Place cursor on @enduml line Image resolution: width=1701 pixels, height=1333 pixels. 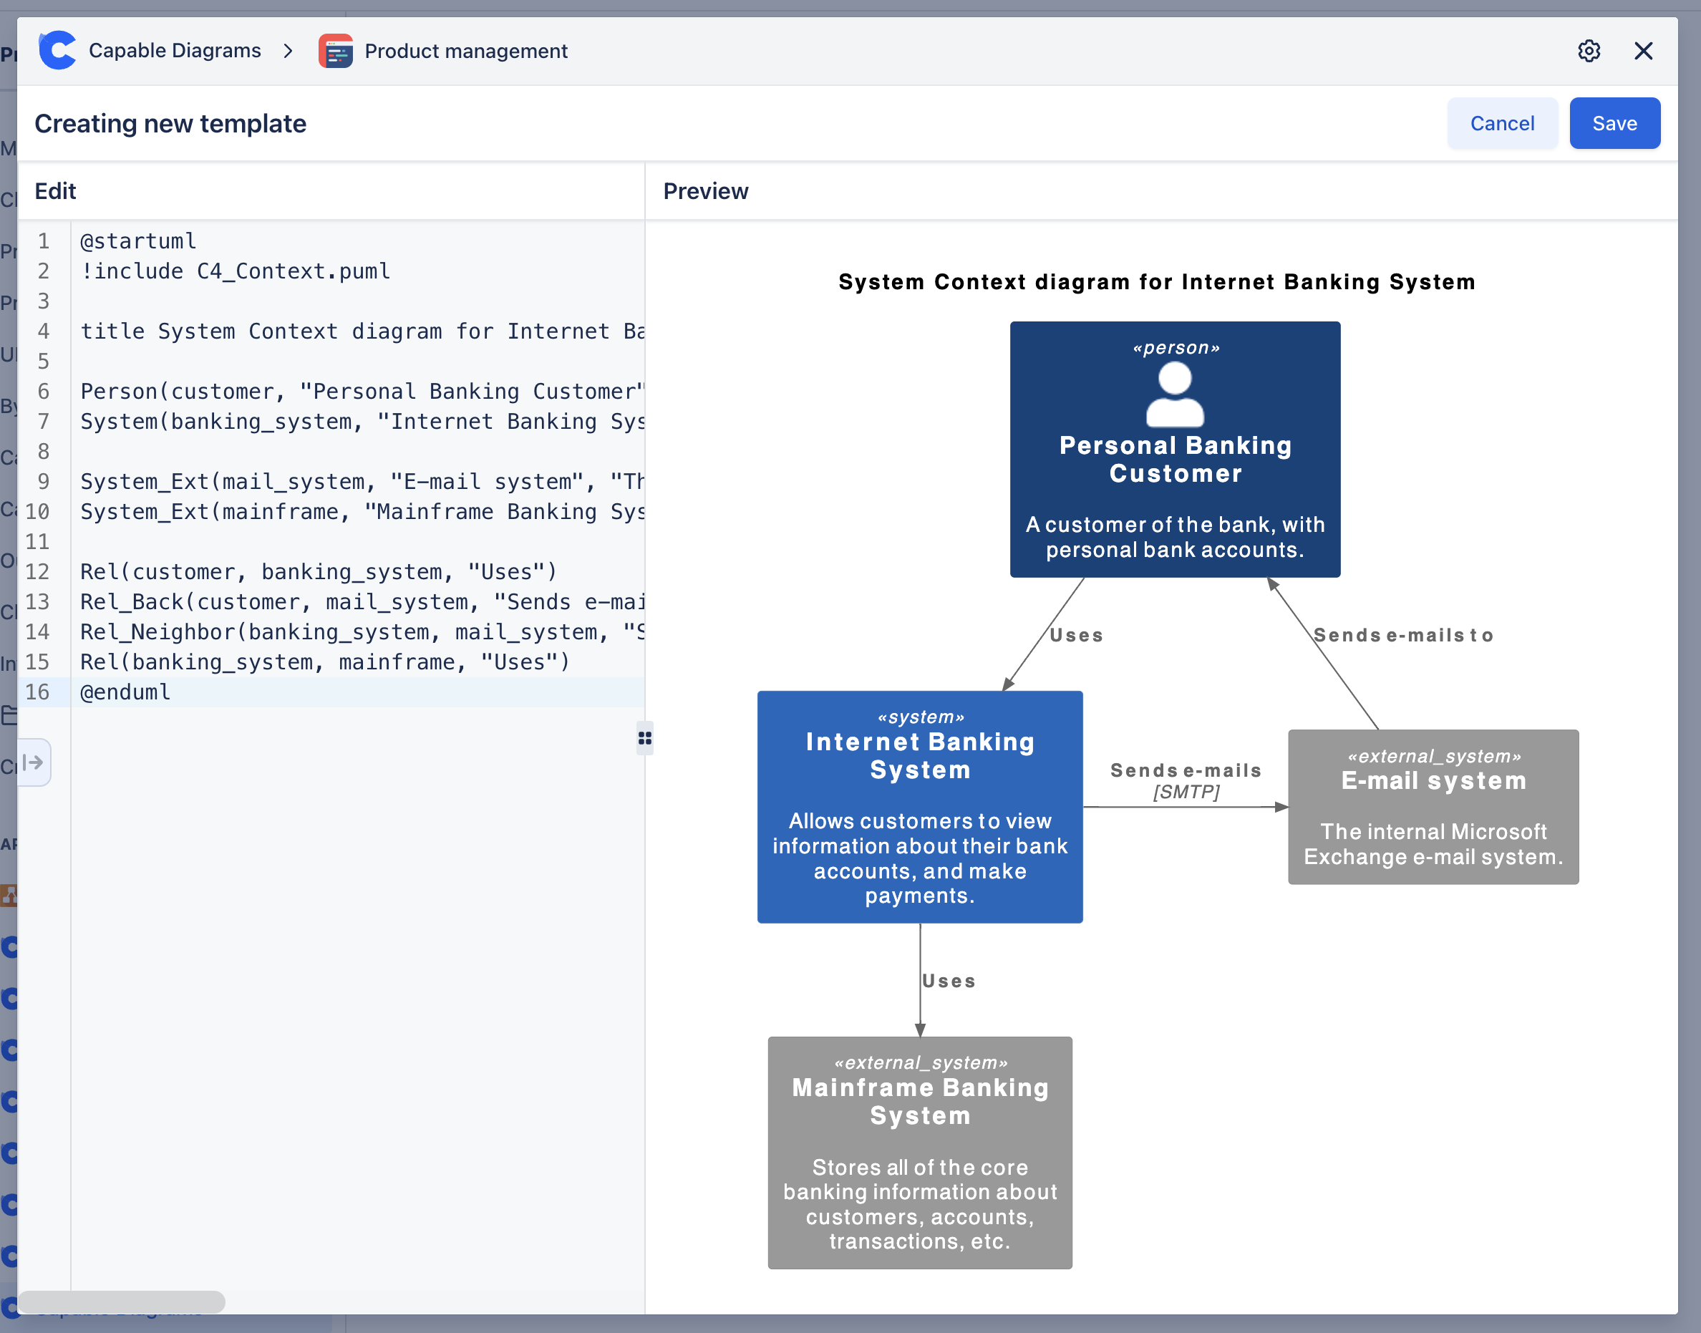click(x=125, y=692)
